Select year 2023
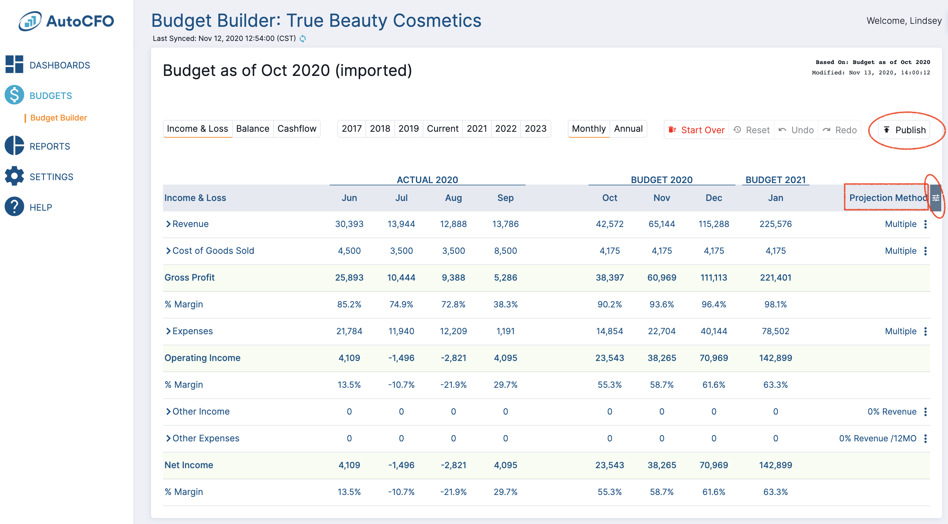 click(535, 129)
